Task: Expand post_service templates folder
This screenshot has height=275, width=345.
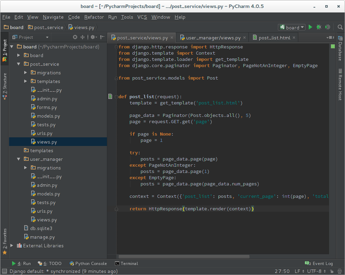Action: pyautogui.click(x=26, y=81)
